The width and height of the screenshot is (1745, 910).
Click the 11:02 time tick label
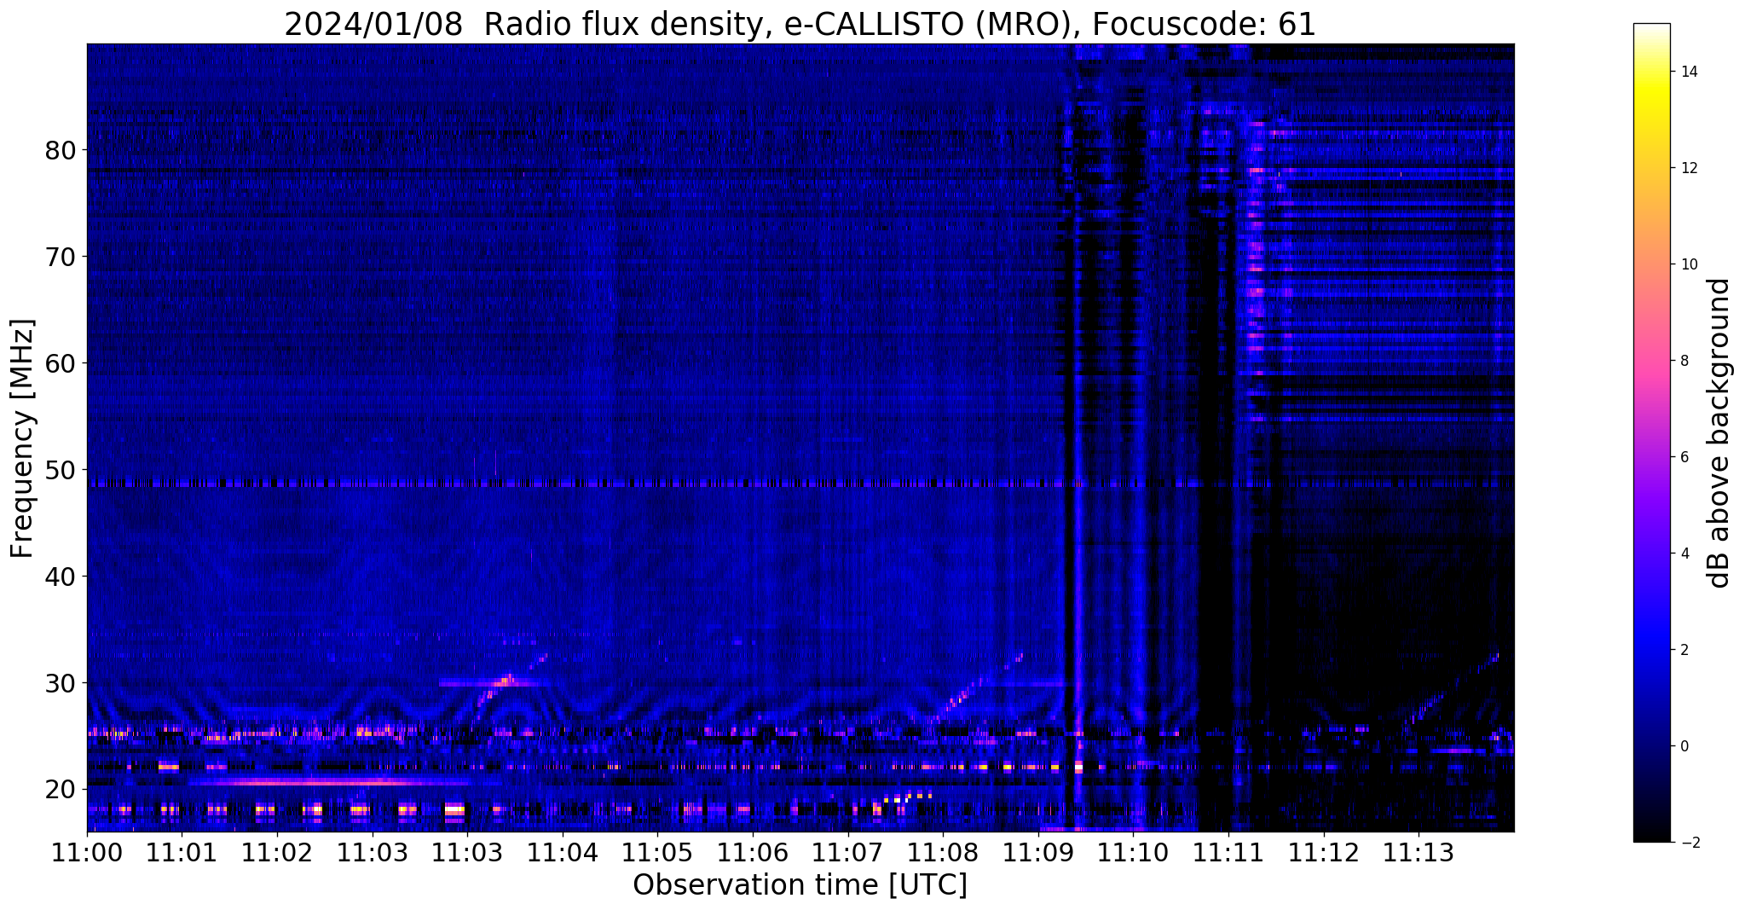pyautogui.click(x=277, y=853)
